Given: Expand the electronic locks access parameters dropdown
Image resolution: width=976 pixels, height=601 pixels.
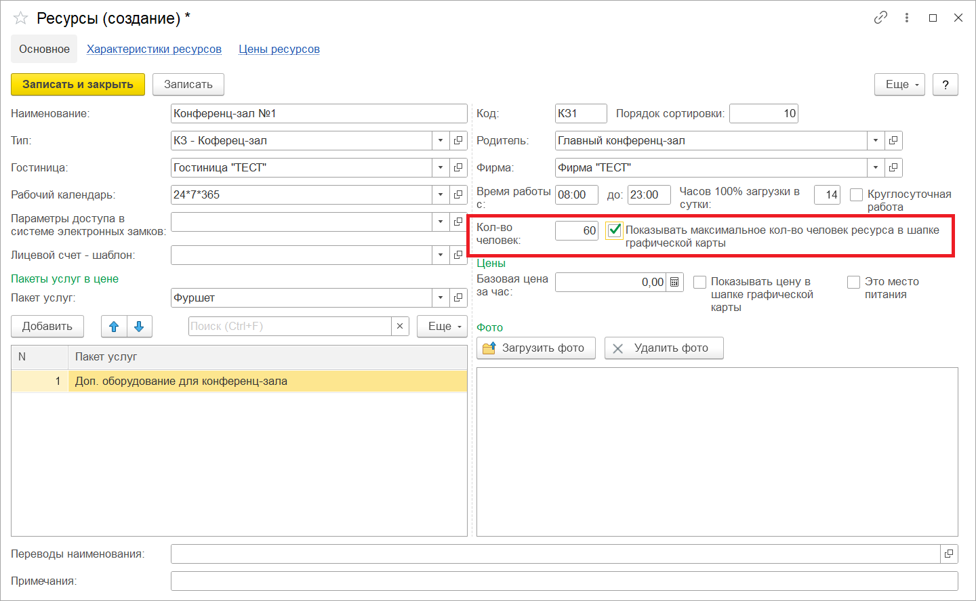Looking at the screenshot, I should (441, 222).
